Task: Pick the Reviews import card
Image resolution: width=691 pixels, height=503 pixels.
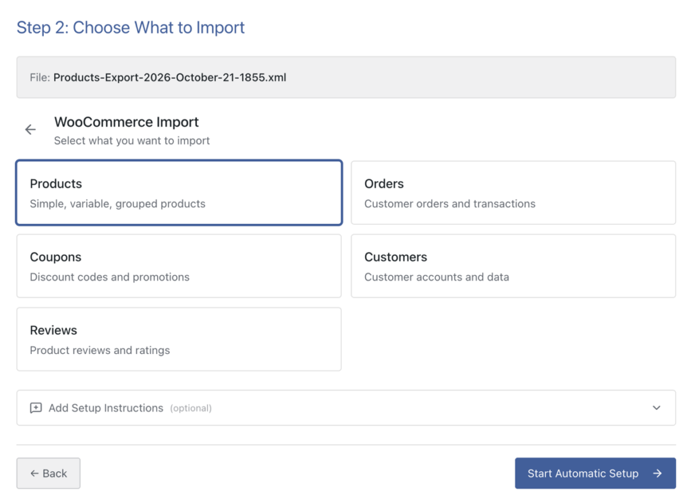Action: coord(179,339)
